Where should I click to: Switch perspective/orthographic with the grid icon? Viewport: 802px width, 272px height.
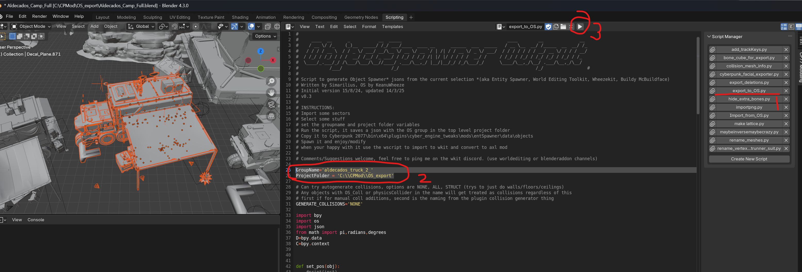pyautogui.click(x=271, y=116)
